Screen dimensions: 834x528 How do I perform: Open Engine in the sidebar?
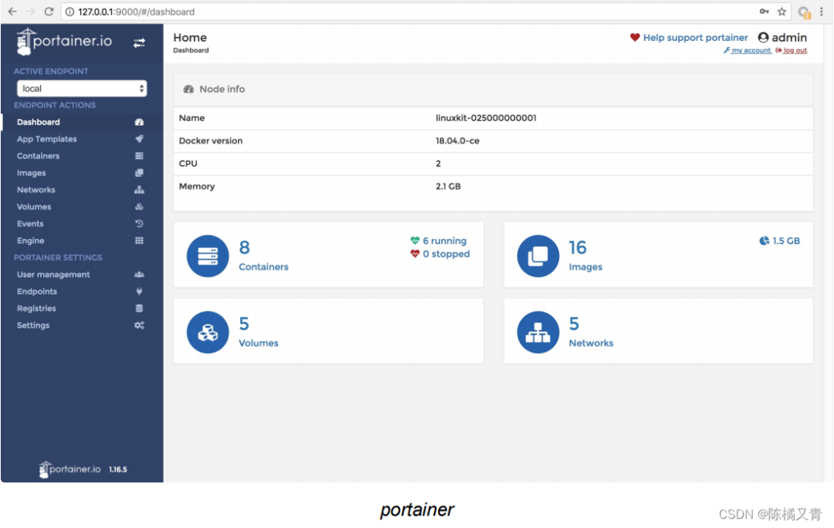30,240
